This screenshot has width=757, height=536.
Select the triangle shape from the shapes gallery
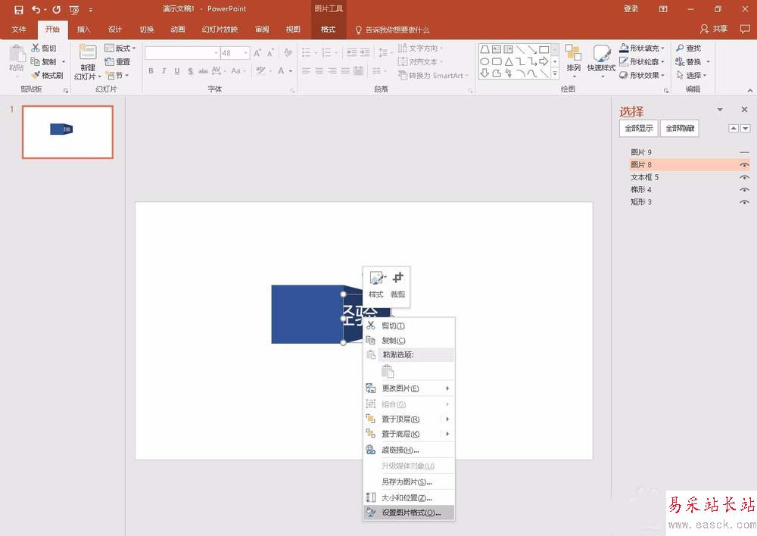(x=509, y=61)
